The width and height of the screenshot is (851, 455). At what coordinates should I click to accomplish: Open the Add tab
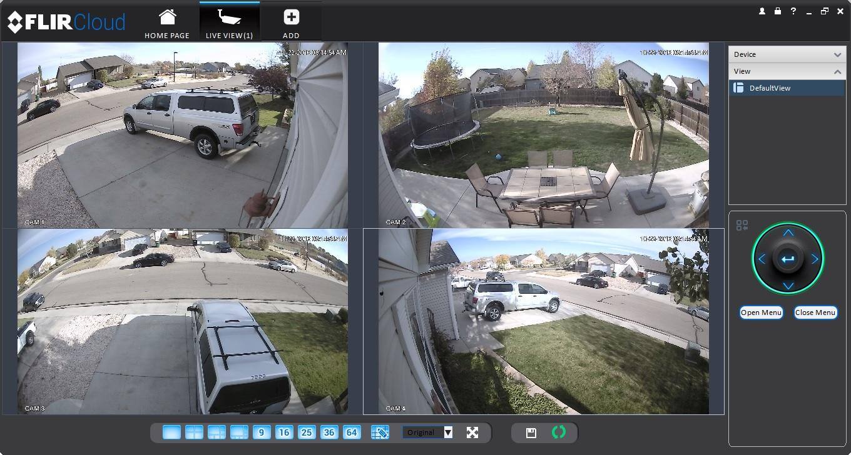tap(291, 22)
